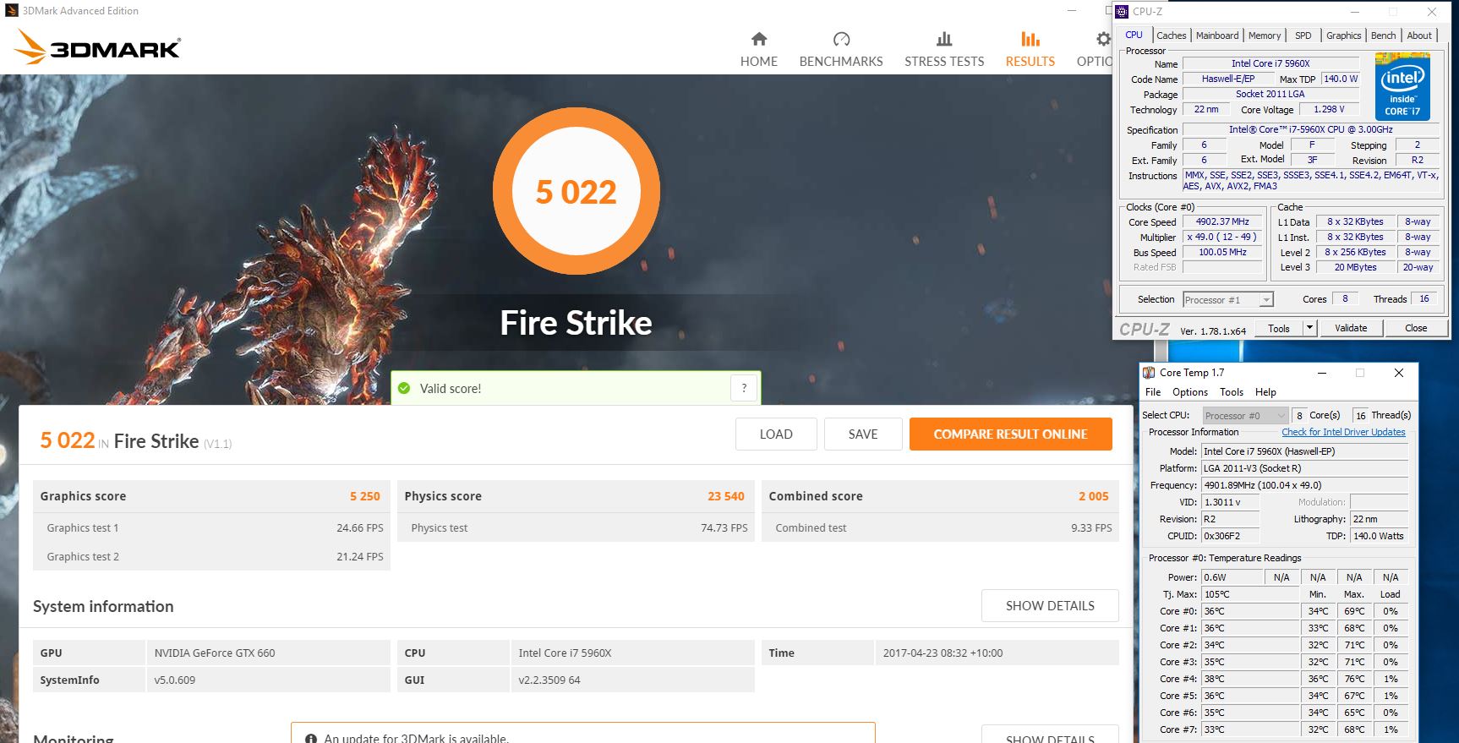Switch to the Memory tab in CPU-Z
The width and height of the screenshot is (1459, 743).
click(x=1264, y=36)
